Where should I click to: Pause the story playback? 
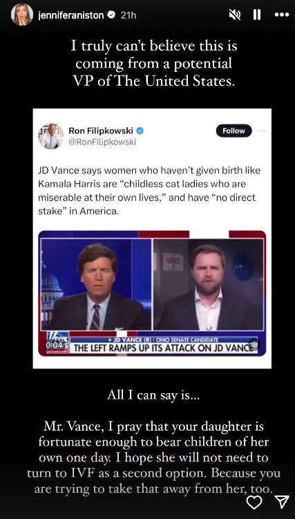click(x=257, y=15)
